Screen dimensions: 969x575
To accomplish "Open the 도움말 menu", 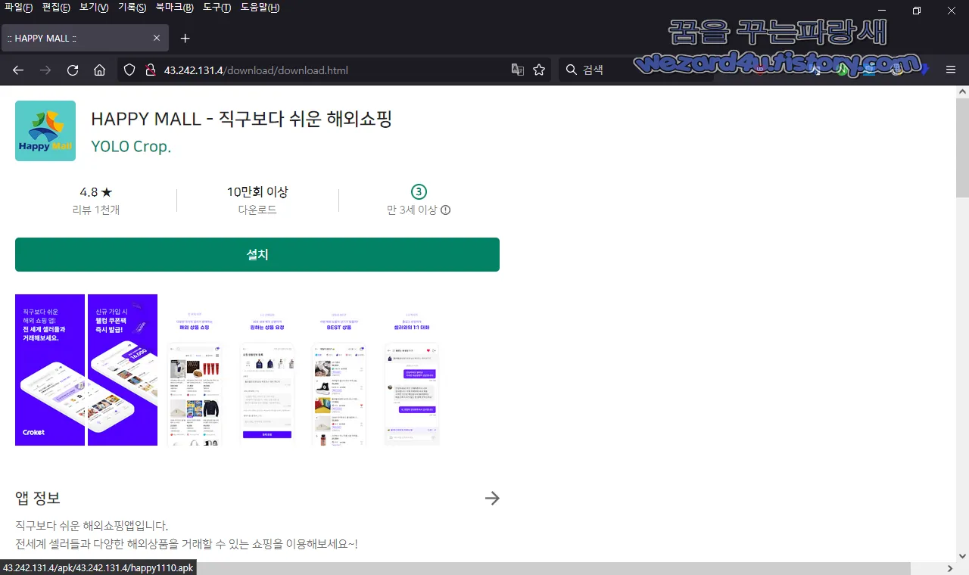I will (x=260, y=8).
